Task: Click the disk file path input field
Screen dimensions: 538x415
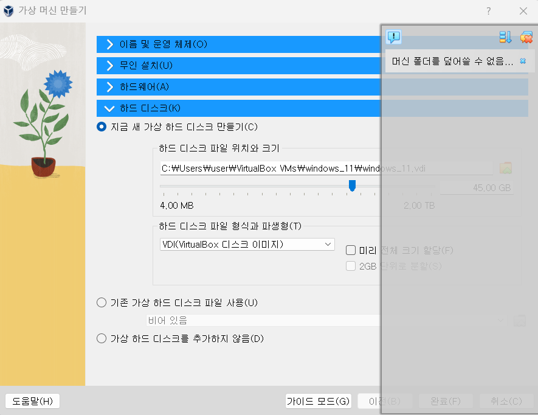Action: pyautogui.click(x=326, y=169)
